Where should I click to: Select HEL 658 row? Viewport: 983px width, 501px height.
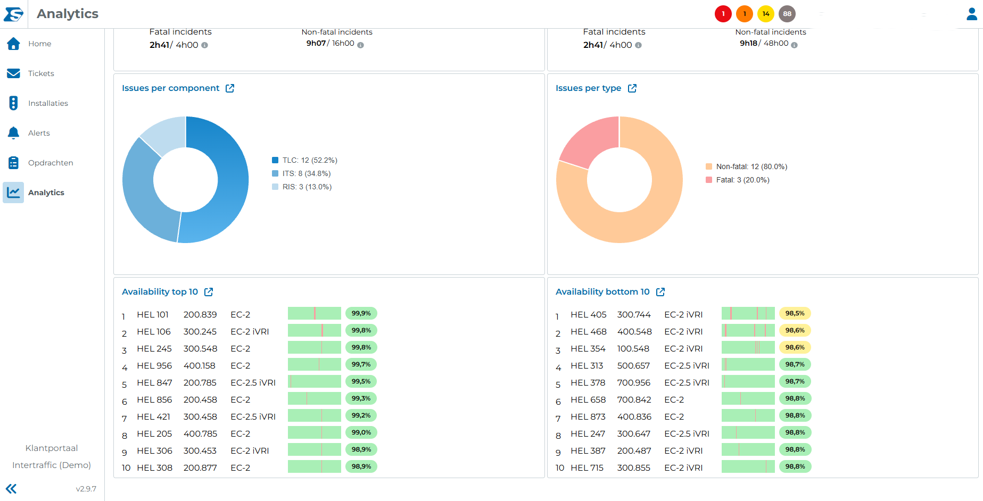(683, 399)
